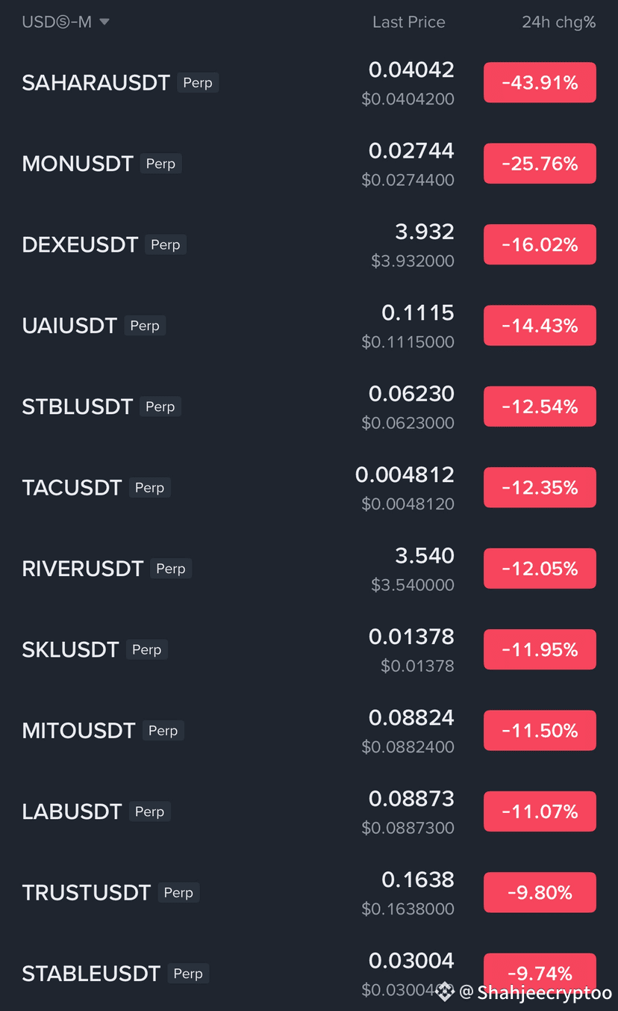Tap the -43.91% change badge
The width and height of the screenshot is (618, 1011).
pos(540,83)
